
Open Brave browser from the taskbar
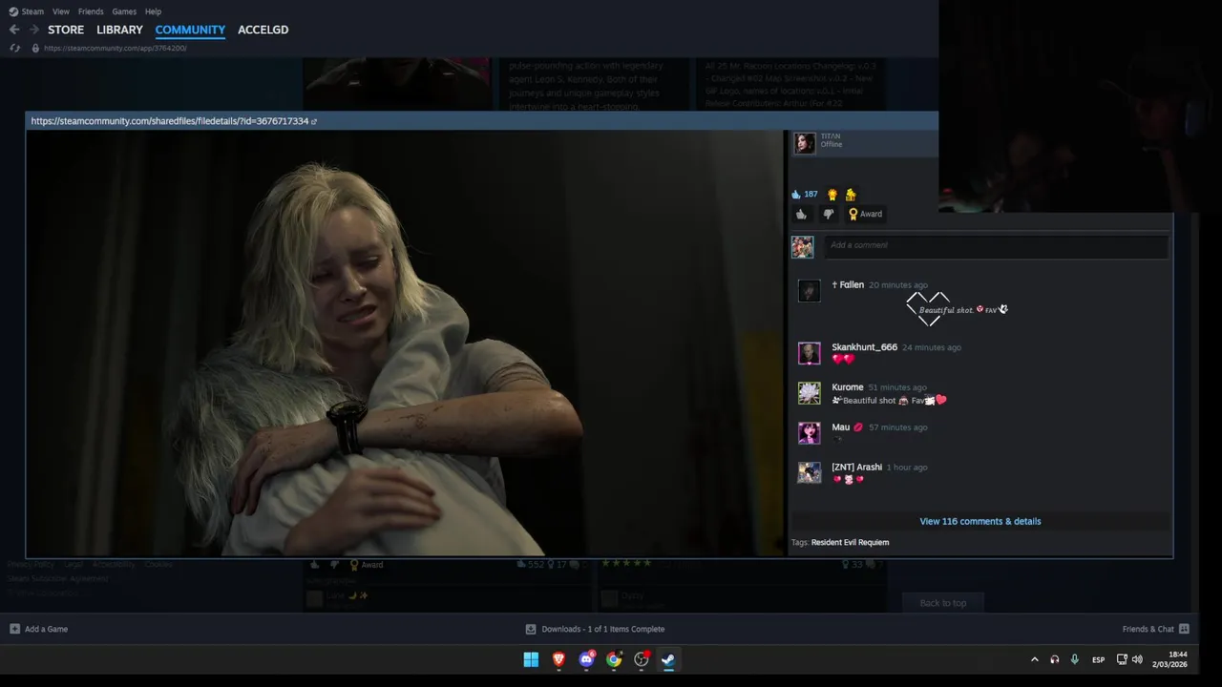[x=558, y=659]
